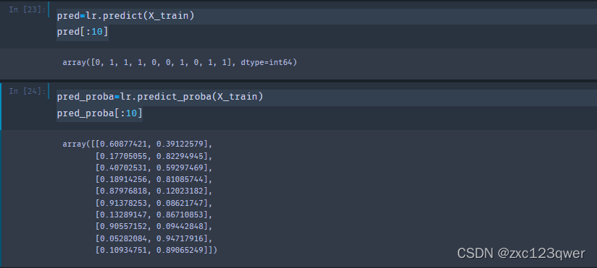This screenshot has width=597, height=268.
Task: Click code line pred=lr.predict(X_train)
Action: 125,16
